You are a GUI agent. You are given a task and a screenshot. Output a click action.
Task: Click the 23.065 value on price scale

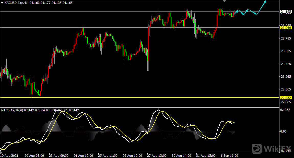click(x=286, y=89)
